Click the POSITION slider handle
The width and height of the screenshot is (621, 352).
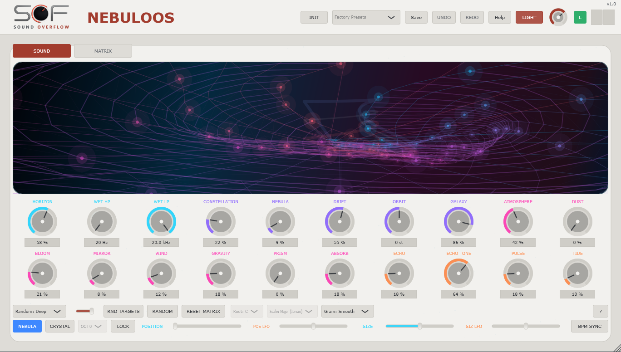pyautogui.click(x=175, y=326)
